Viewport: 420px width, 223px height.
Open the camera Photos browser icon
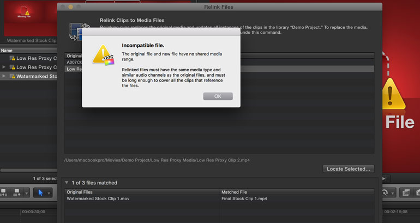417,193
